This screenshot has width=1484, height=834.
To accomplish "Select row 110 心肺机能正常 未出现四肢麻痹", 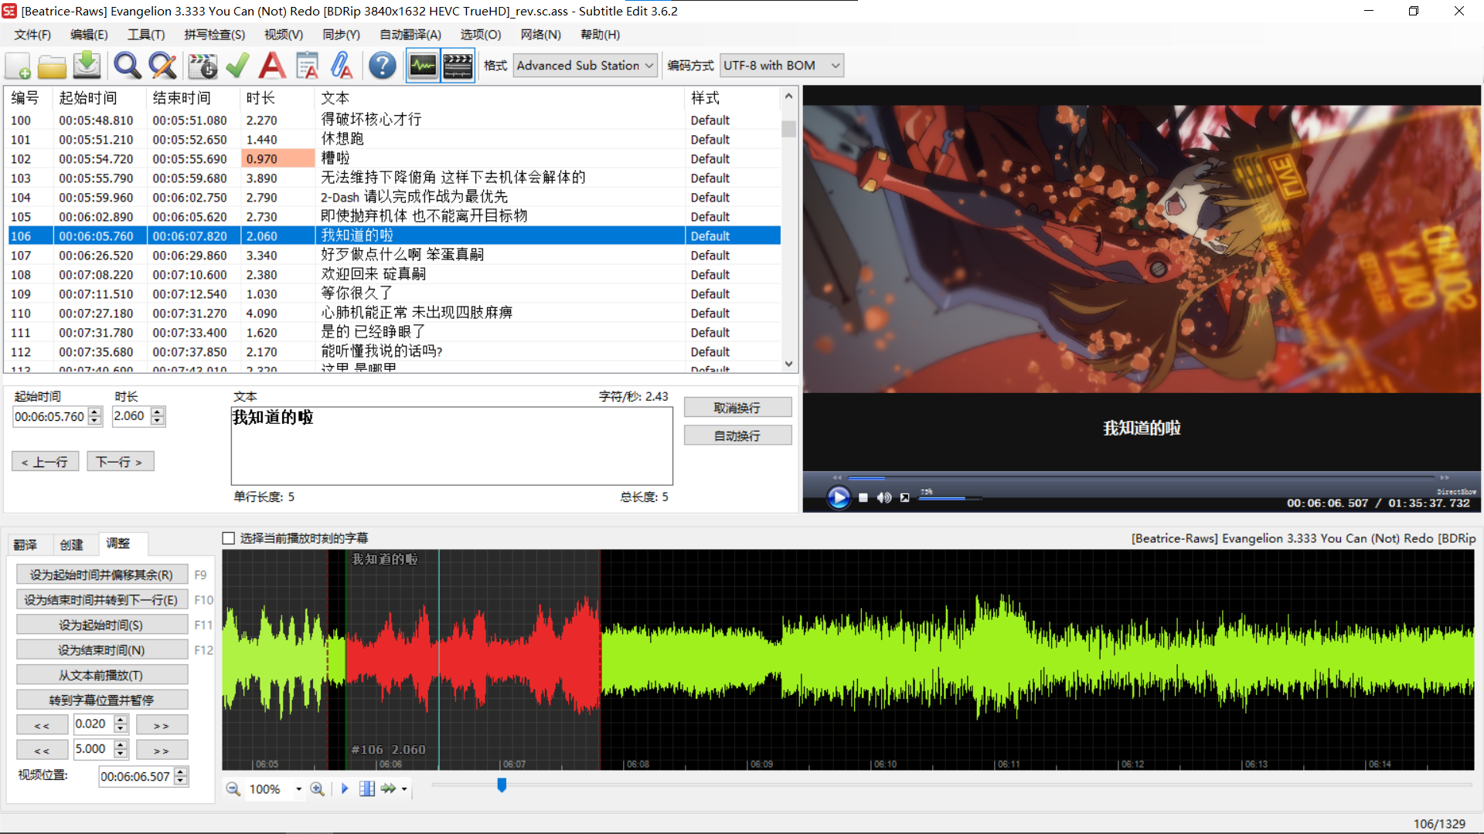I will 394,314.
